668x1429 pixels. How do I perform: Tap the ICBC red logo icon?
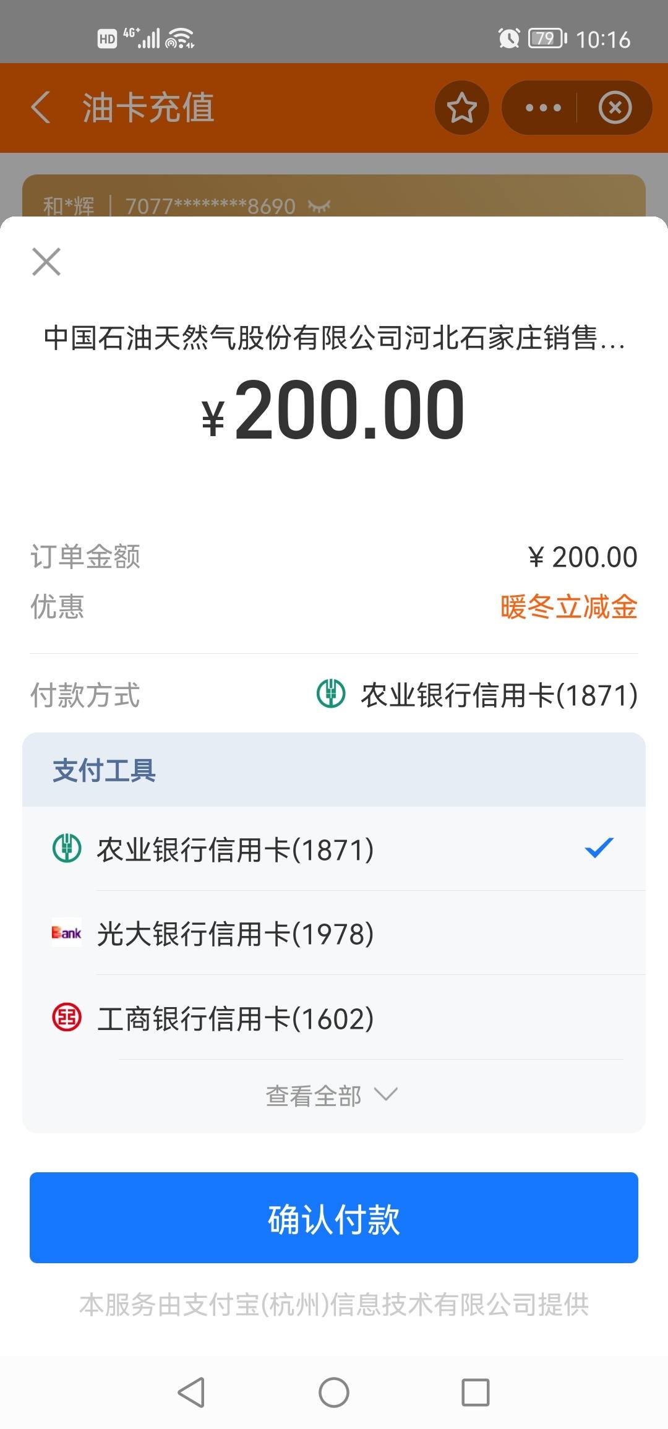[x=67, y=1017]
